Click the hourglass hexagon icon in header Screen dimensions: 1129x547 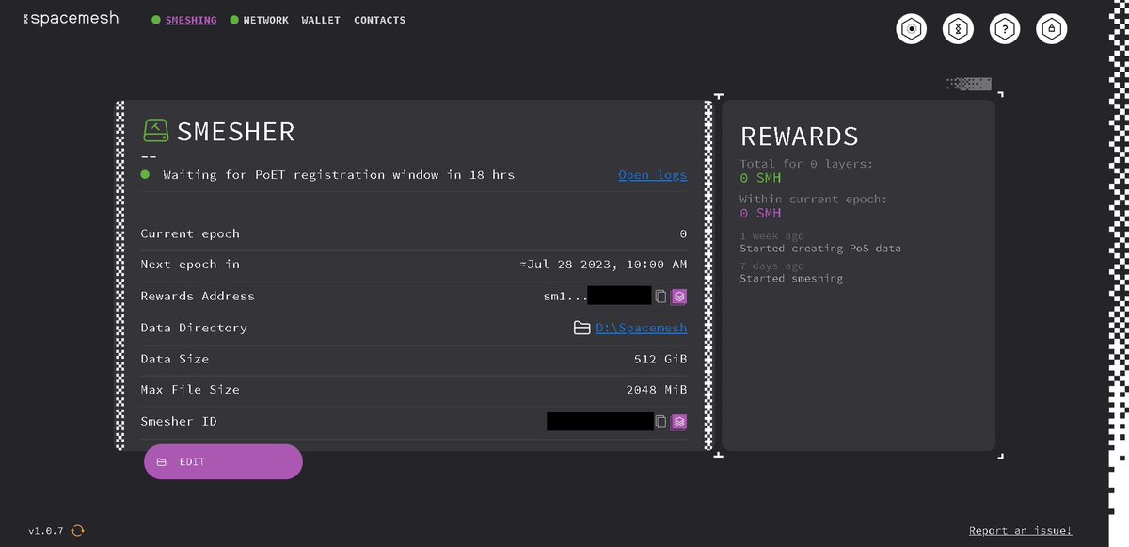(x=958, y=29)
